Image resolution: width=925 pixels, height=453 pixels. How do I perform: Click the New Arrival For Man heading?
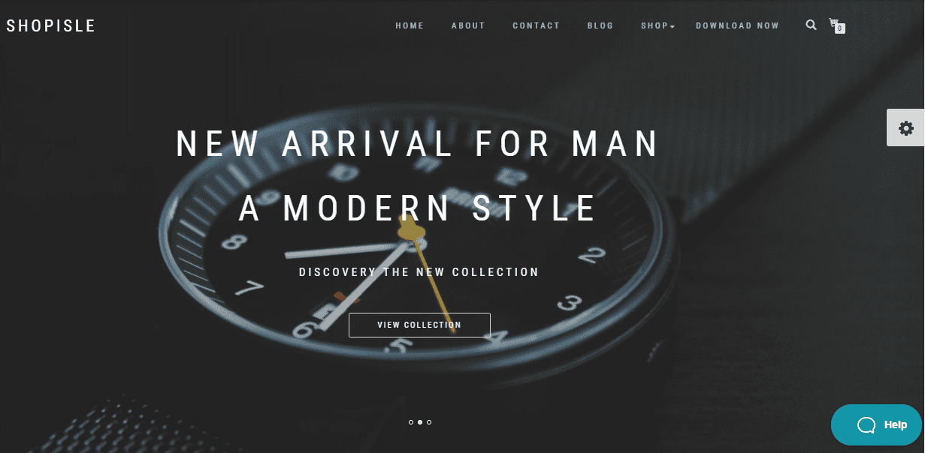tap(418, 143)
